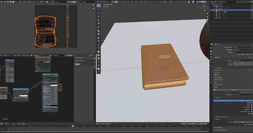Toggle the Emit bake contribution checkbox
Image resolution: width=253 pixels, height=133 pixels.
pos(252,114)
